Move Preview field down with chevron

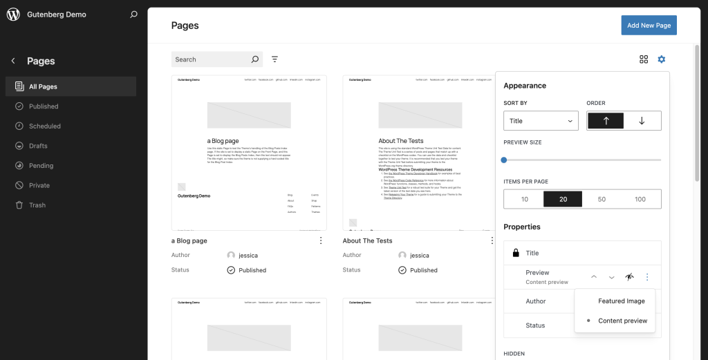tap(611, 277)
